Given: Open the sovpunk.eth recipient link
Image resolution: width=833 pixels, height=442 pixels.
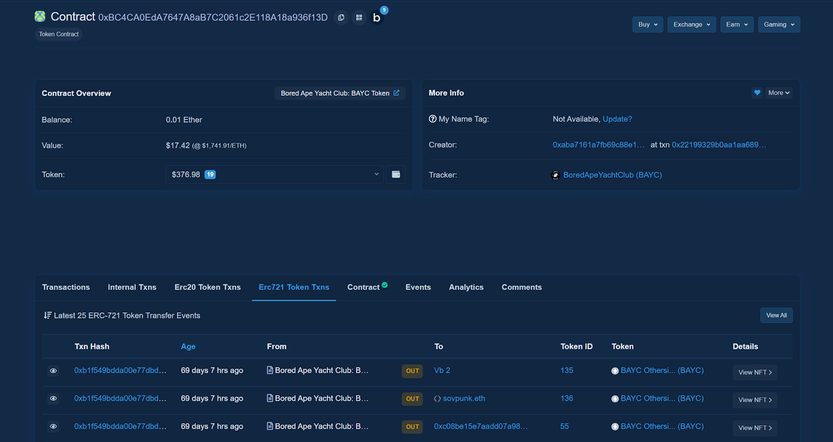Looking at the screenshot, I should (464, 399).
